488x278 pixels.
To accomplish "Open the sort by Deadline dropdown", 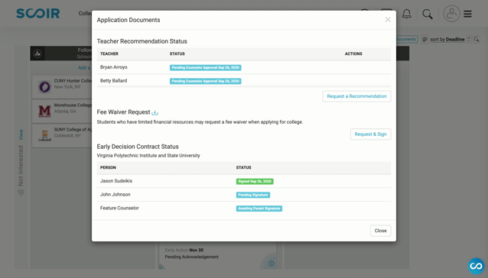I will tap(447, 40).
